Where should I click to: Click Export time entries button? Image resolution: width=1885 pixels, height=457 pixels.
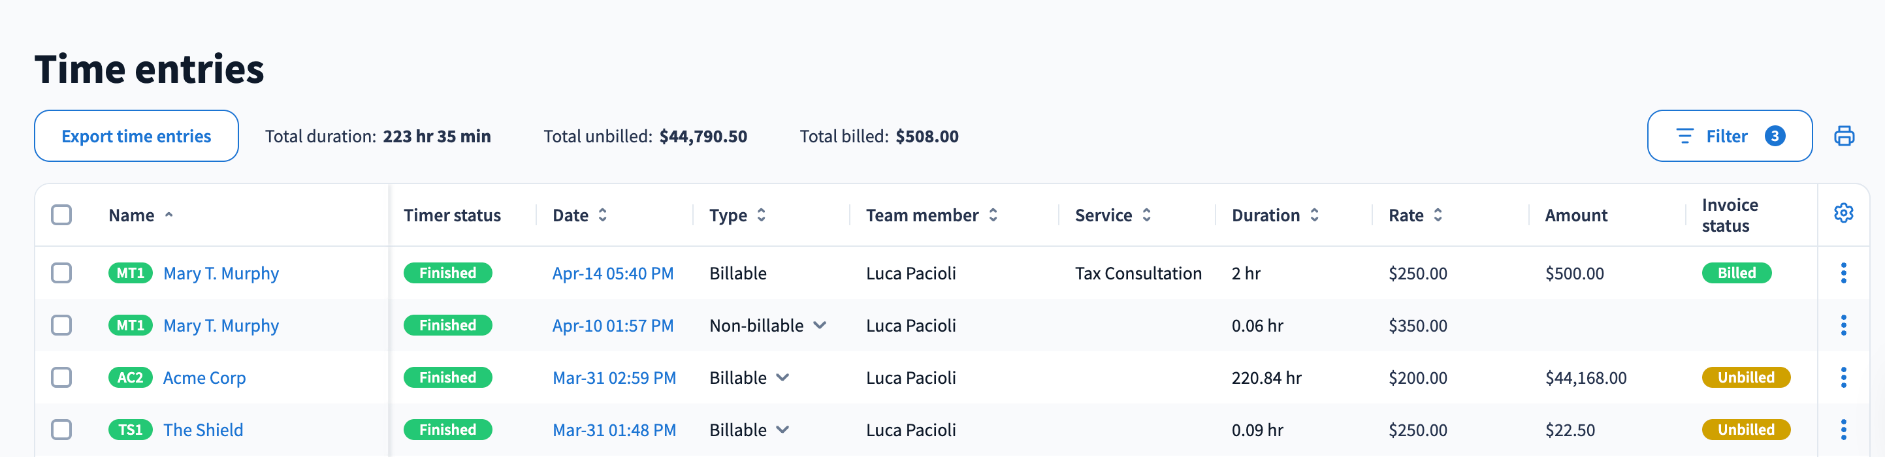coord(136,136)
